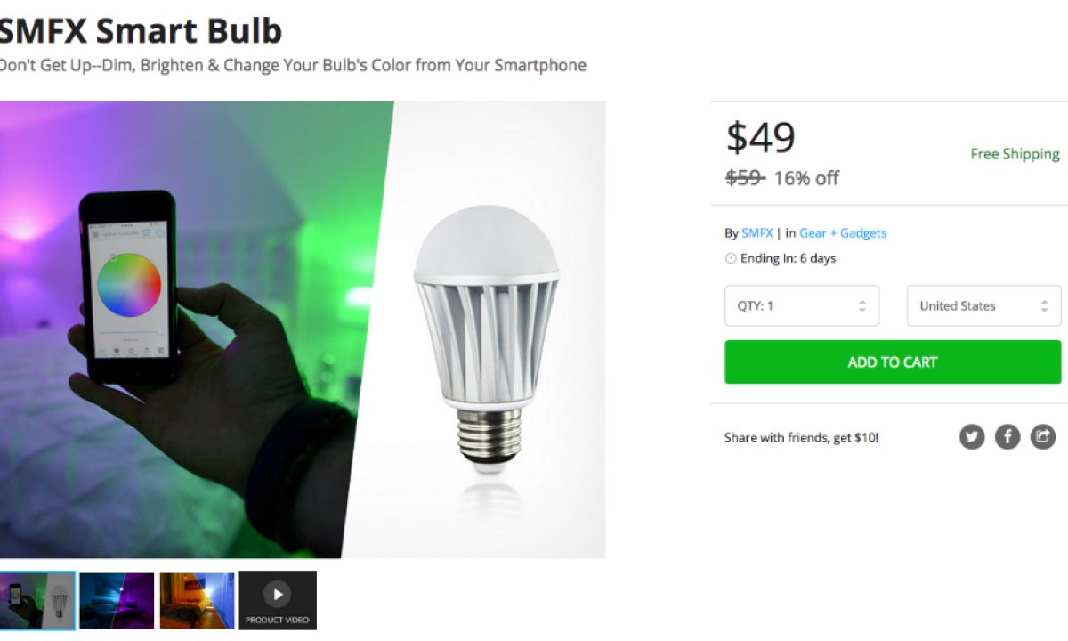
Task: Select the phone and bulb thumbnail
Action: [36, 601]
